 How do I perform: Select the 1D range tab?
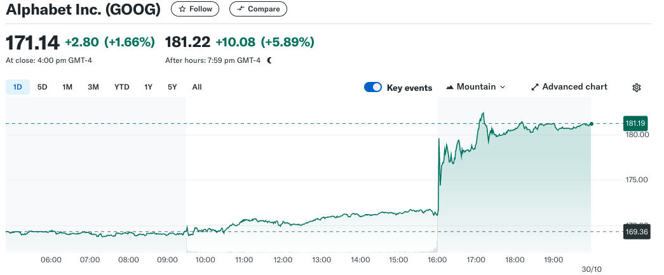[x=17, y=87]
